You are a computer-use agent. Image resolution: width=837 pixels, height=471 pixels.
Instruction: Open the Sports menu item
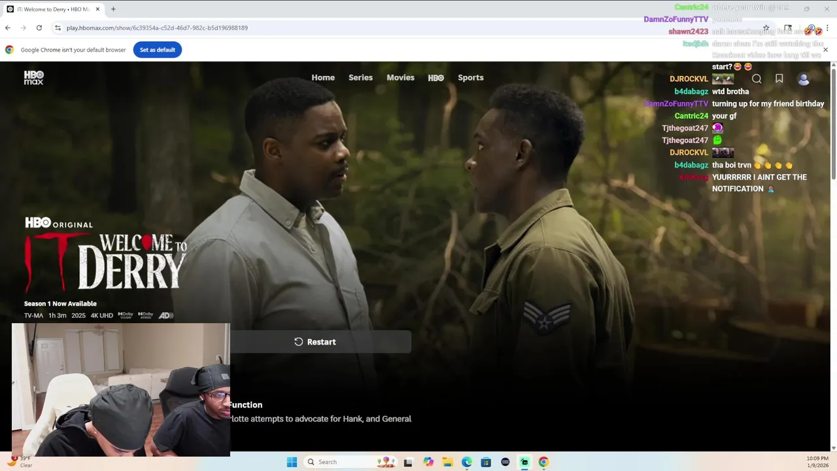pyautogui.click(x=471, y=77)
